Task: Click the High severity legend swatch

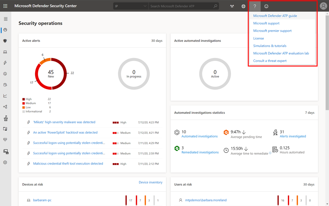Action: point(23,99)
